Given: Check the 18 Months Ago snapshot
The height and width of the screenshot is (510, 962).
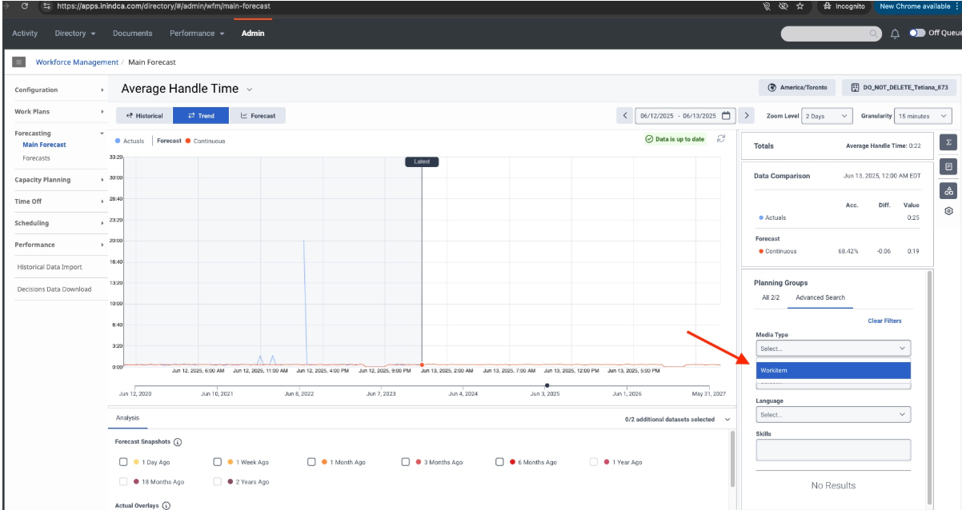Looking at the screenshot, I should (123, 481).
